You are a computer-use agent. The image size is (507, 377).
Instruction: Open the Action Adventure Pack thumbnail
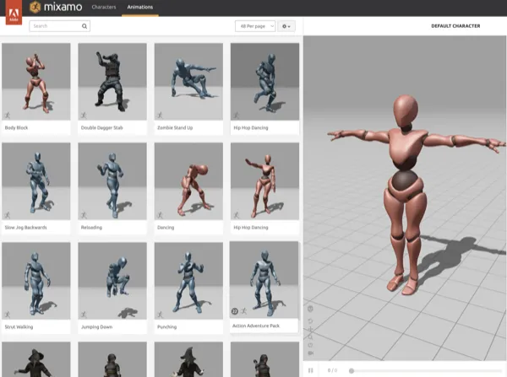click(264, 279)
